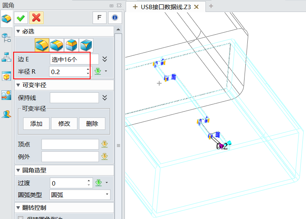
Task: Open the blue info help icon
Action: [115, 18]
